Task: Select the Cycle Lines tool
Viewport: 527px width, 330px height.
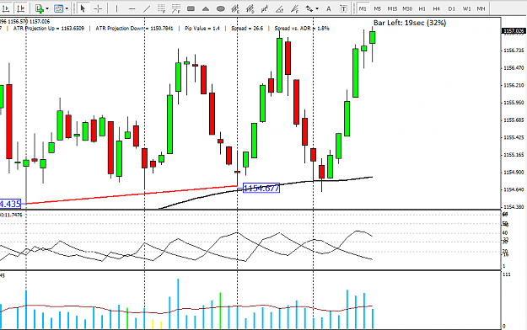Action: [x=265, y=8]
